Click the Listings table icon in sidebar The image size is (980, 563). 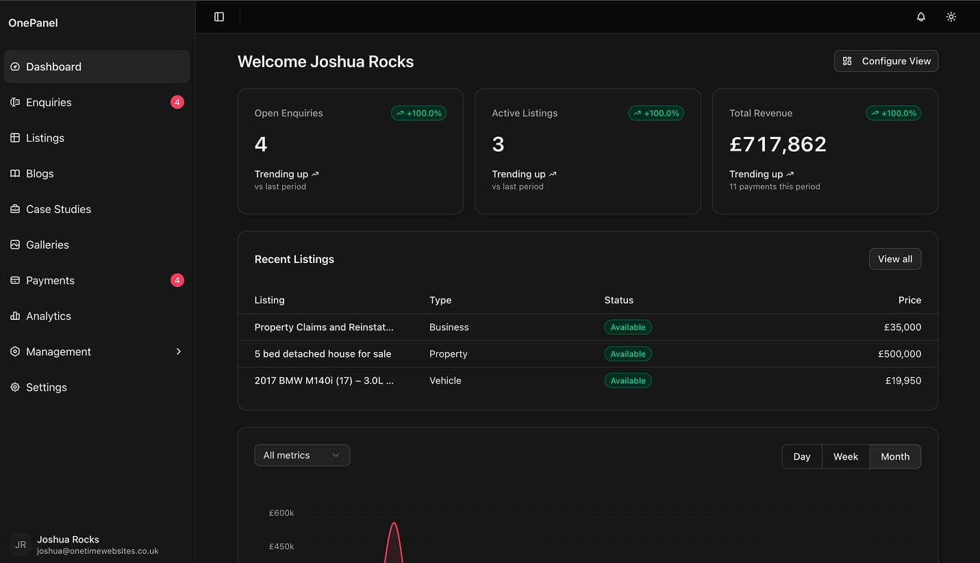tap(15, 138)
